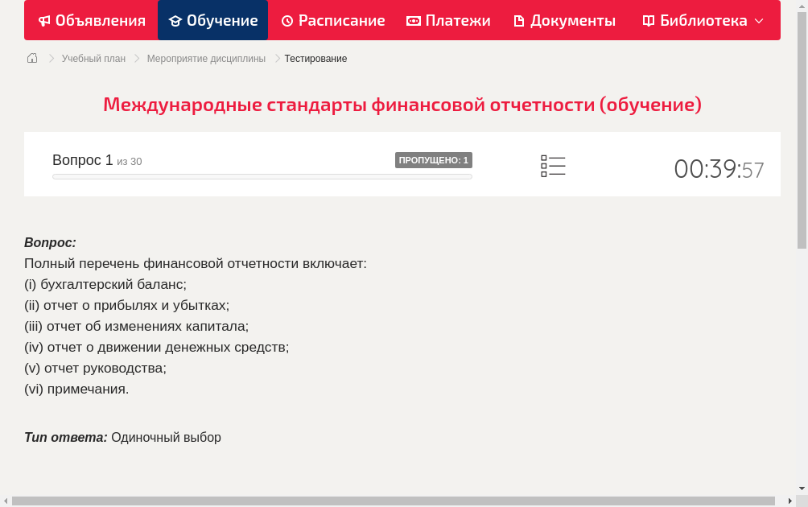The height and width of the screenshot is (507, 808).
Task: Click the clock icon next to Расписание
Action: coord(287,20)
